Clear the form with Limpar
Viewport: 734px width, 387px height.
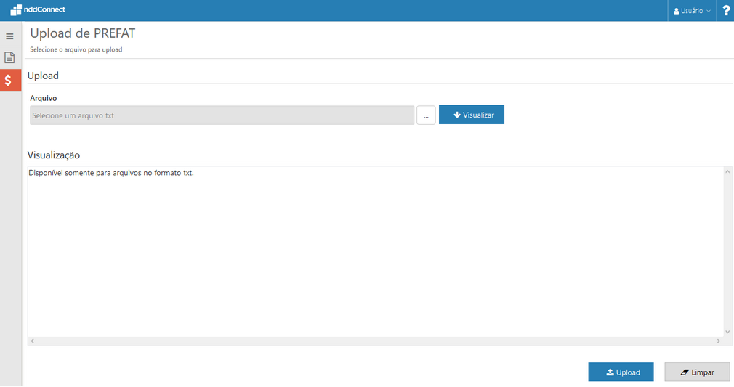click(x=697, y=372)
